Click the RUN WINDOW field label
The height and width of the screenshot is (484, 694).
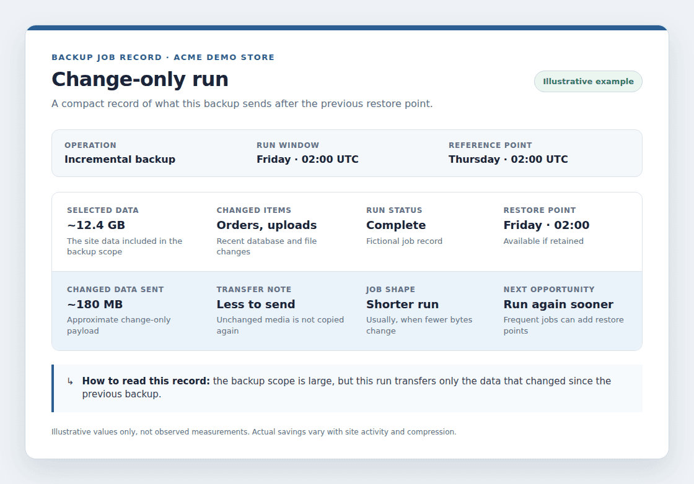point(288,145)
